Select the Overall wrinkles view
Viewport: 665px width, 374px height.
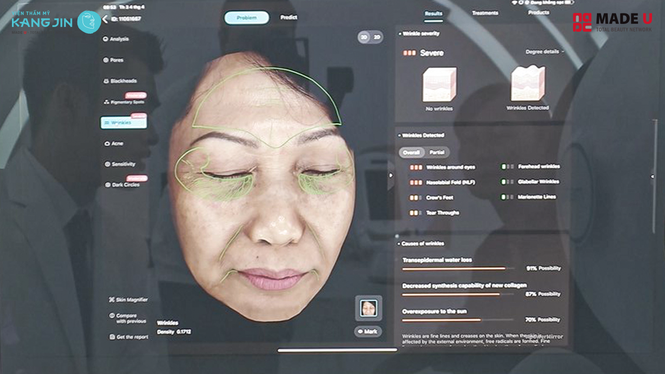[412, 152]
